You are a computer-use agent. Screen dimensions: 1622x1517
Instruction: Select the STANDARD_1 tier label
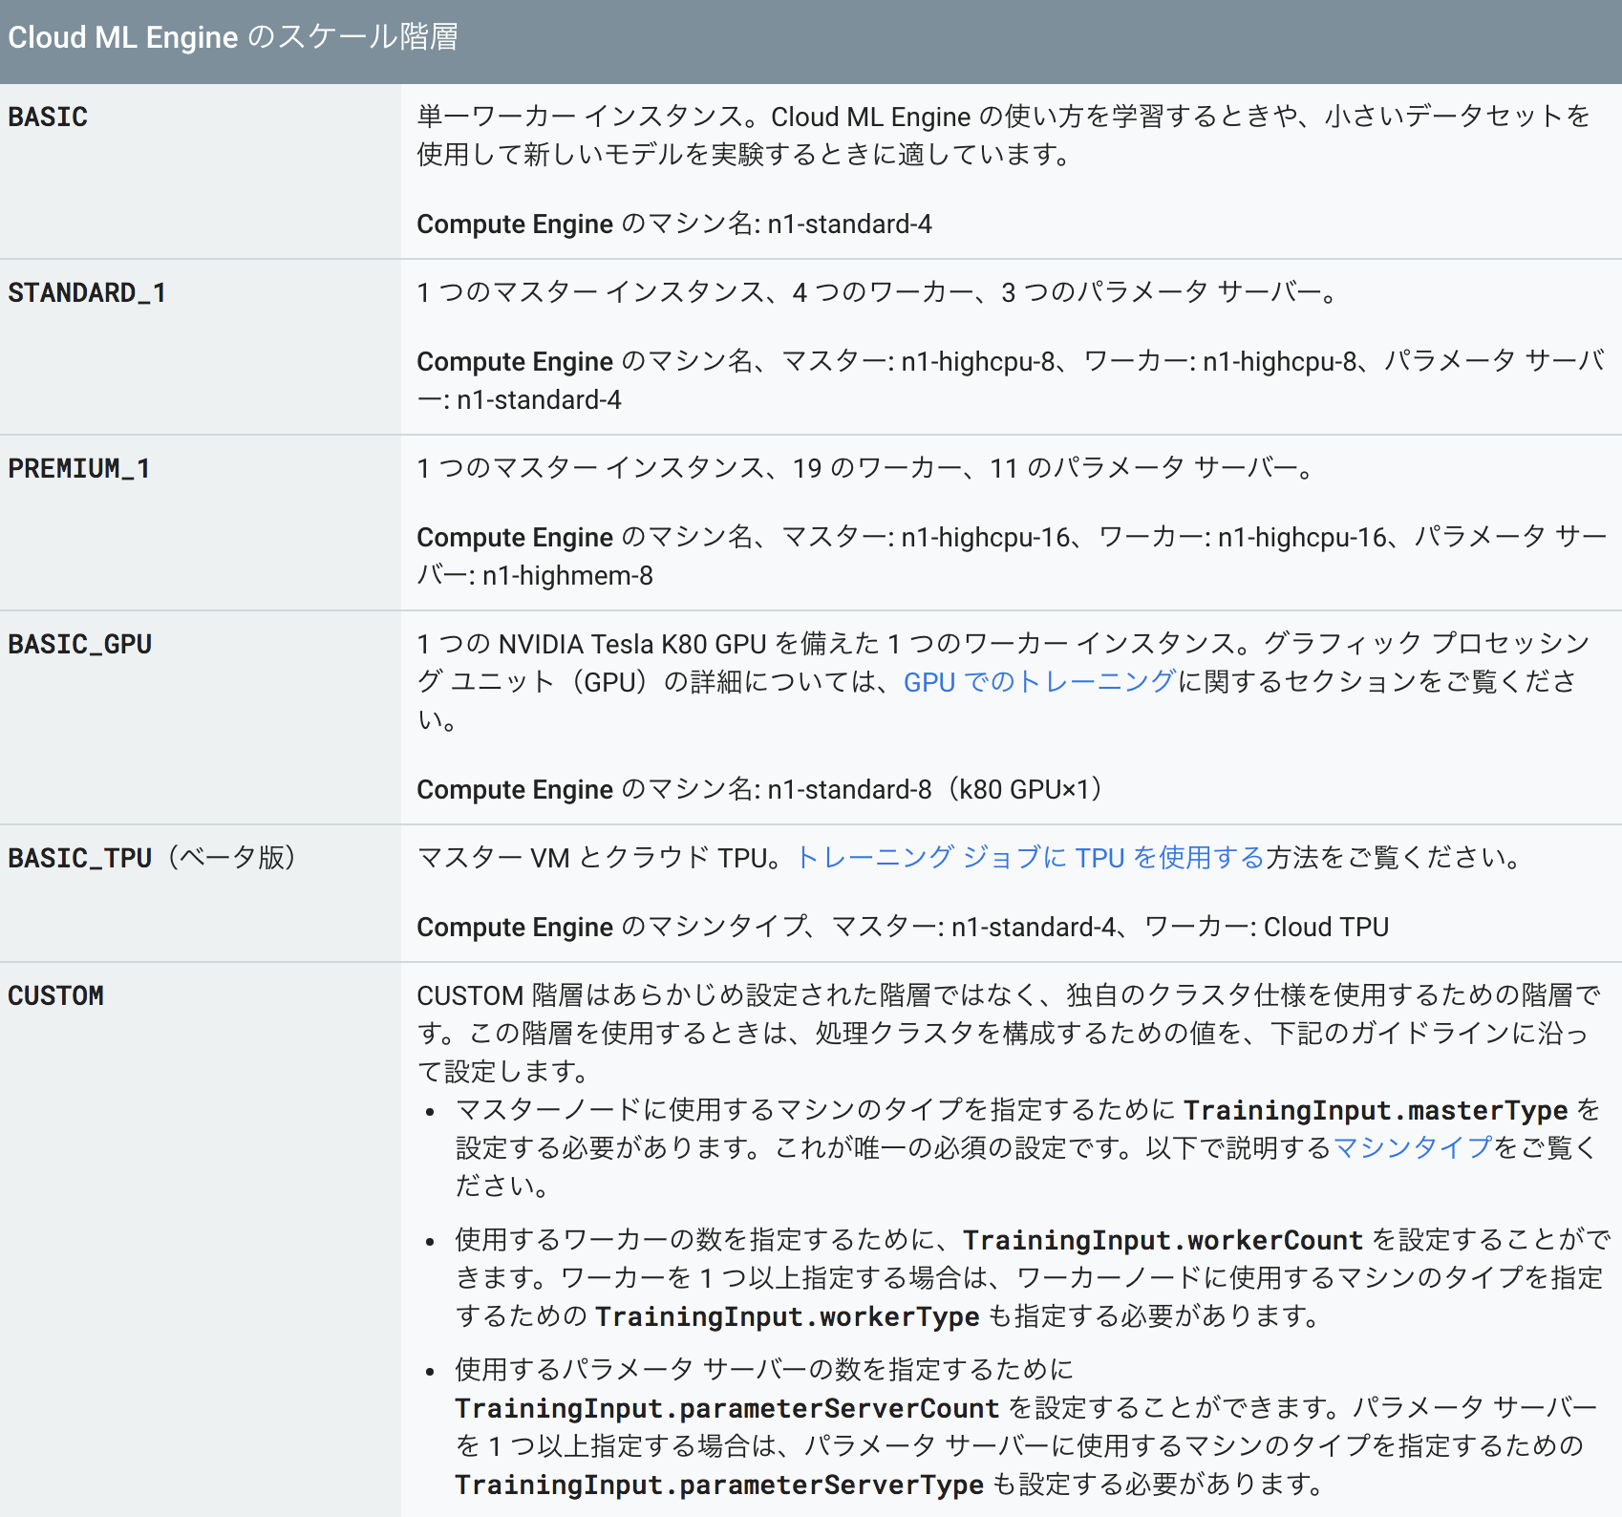(x=87, y=293)
